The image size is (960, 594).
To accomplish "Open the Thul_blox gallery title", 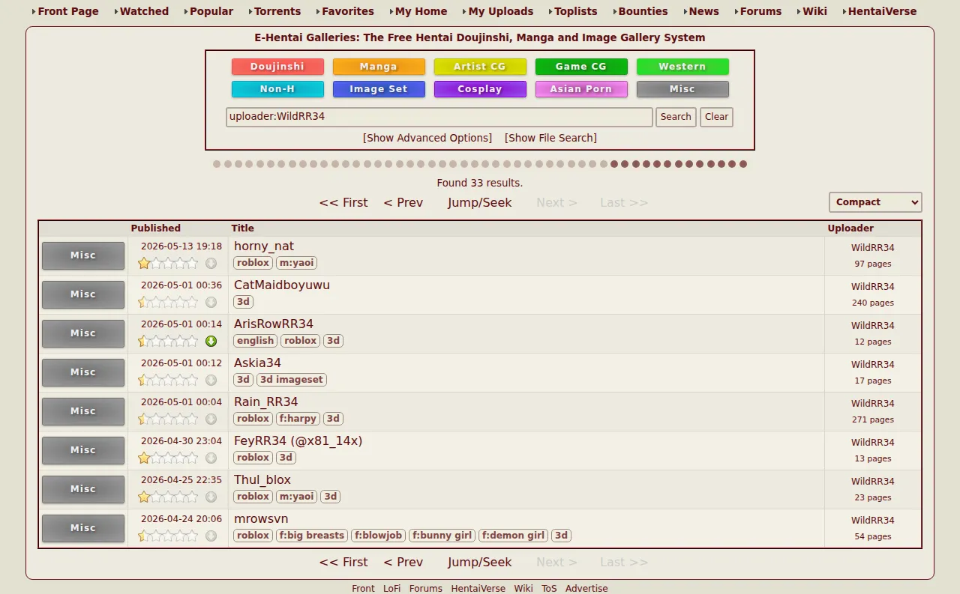I will [x=262, y=480].
